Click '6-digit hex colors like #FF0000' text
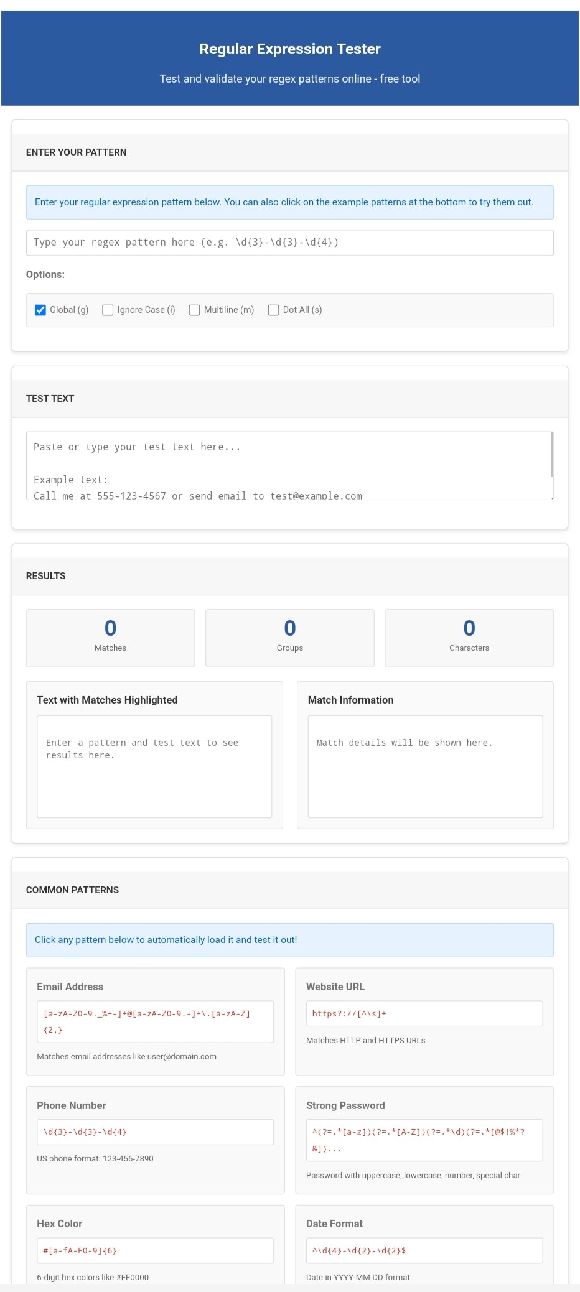The image size is (580, 1292). pos(93,1277)
